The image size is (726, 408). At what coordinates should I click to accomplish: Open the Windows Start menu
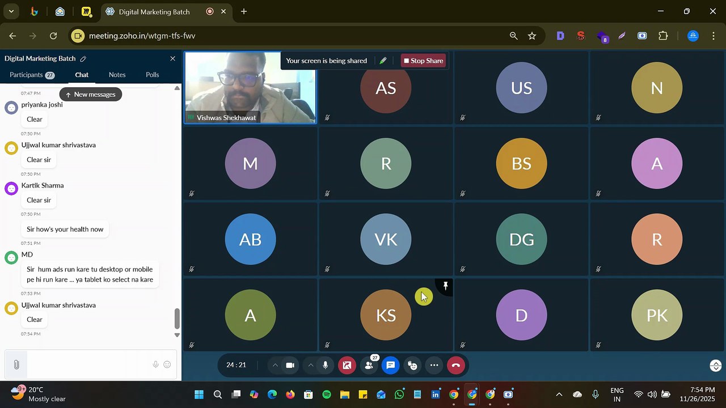click(x=199, y=394)
